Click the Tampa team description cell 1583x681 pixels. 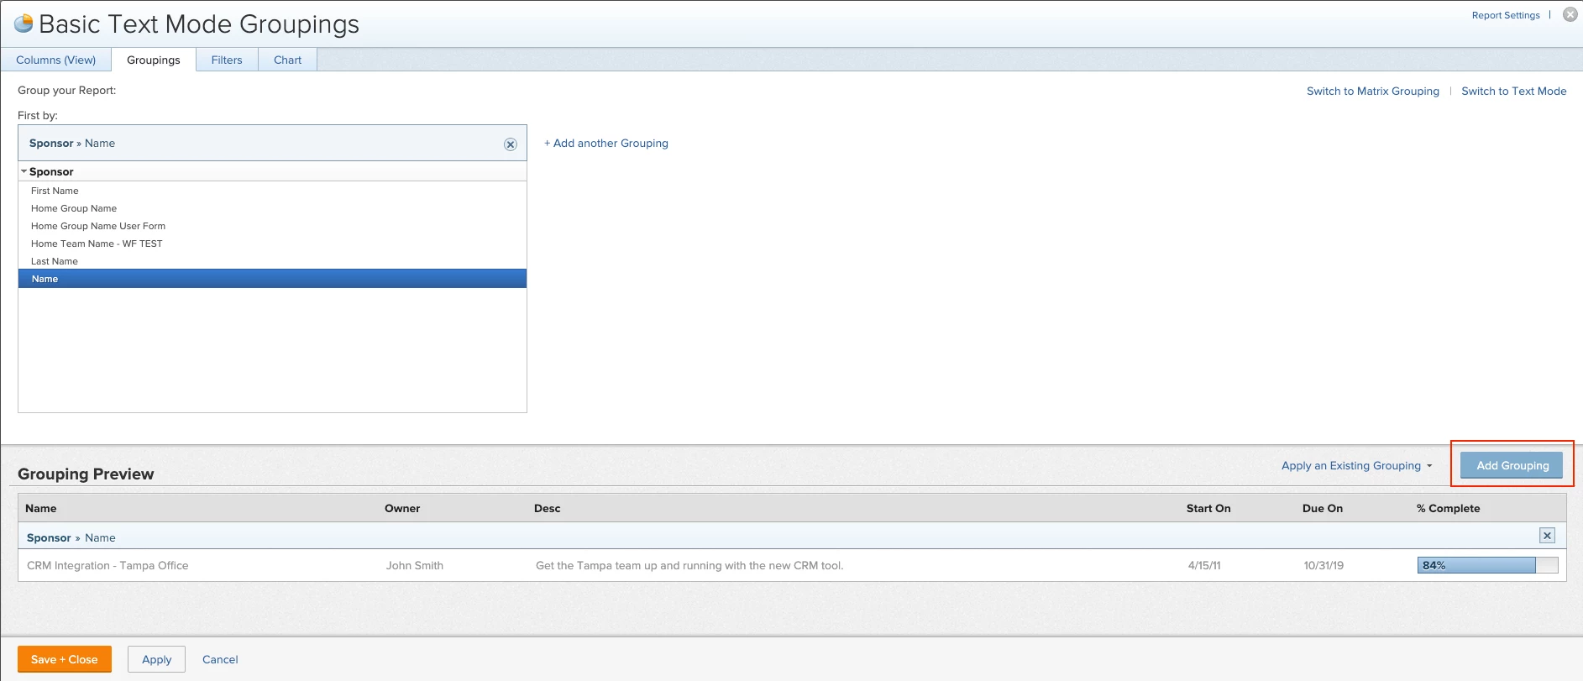689,565
